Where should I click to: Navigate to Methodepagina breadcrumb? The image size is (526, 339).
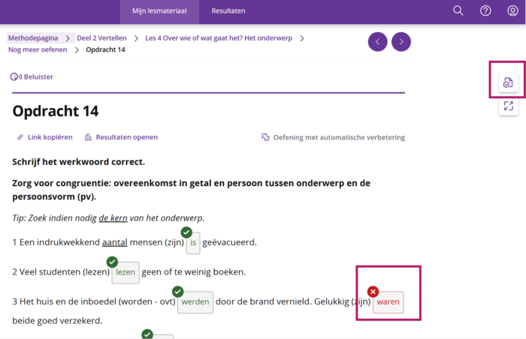(x=34, y=37)
